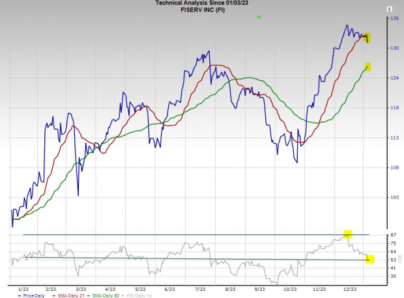Click the dollar sign above the price axis
The width and height of the screenshot is (404, 298).
[x=389, y=9]
